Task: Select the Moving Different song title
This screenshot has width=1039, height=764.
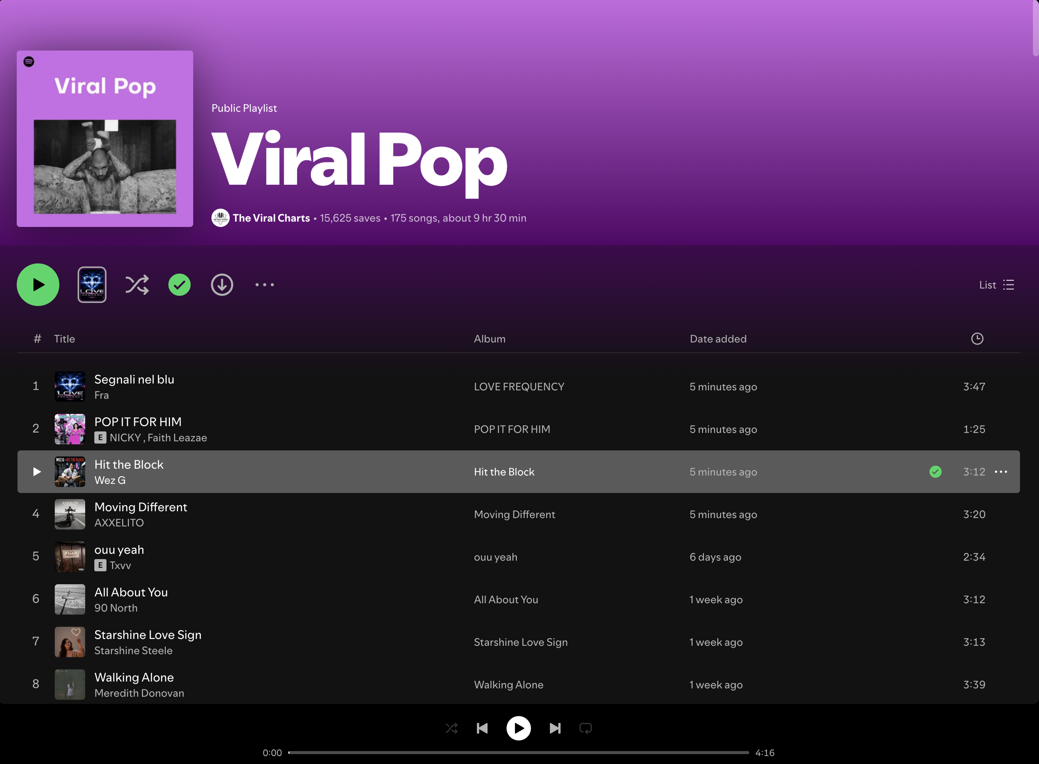Action: pos(141,507)
